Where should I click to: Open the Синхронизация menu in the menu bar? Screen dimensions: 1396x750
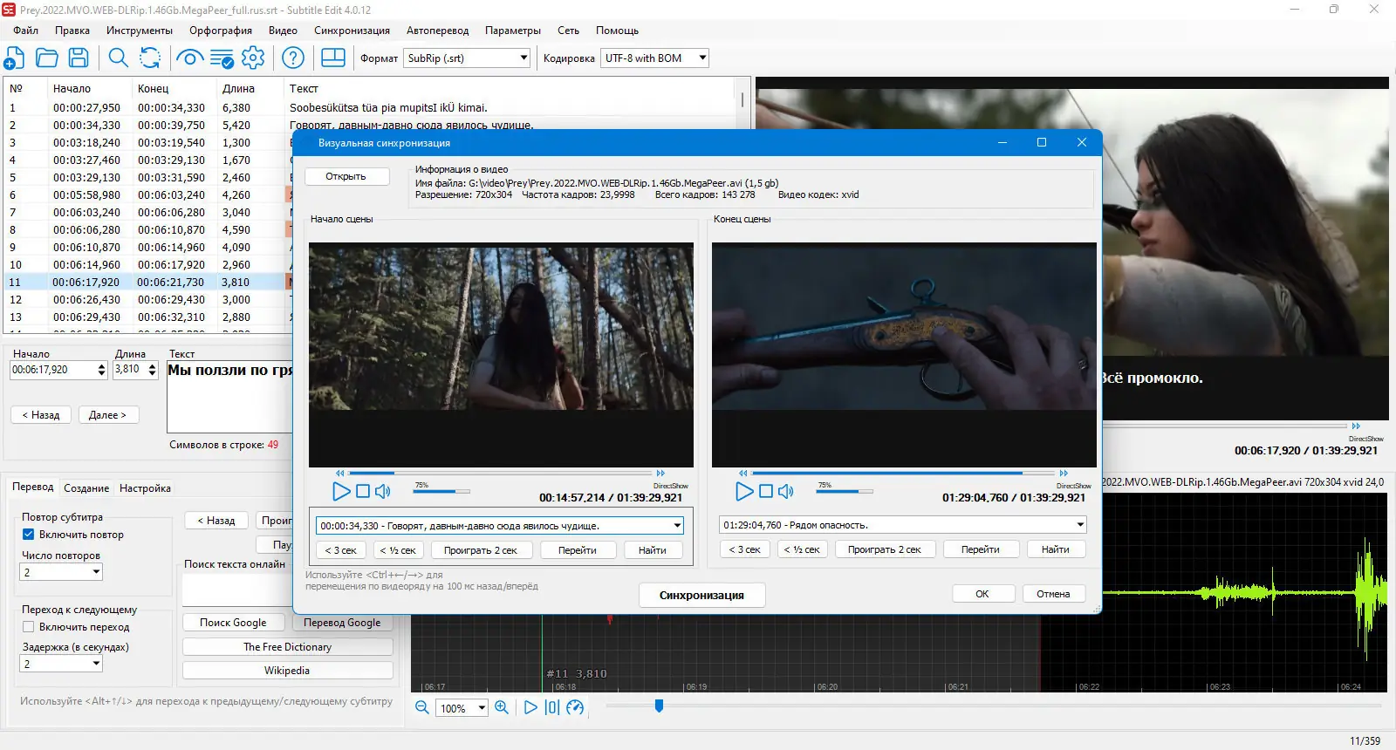pyautogui.click(x=352, y=31)
